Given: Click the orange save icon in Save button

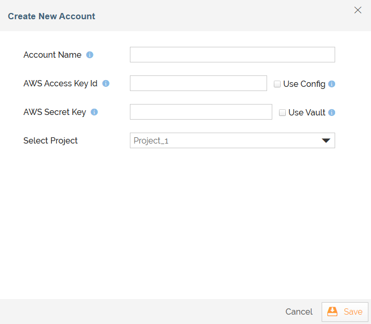Looking at the screenshot, I should [x=332, y=312].
